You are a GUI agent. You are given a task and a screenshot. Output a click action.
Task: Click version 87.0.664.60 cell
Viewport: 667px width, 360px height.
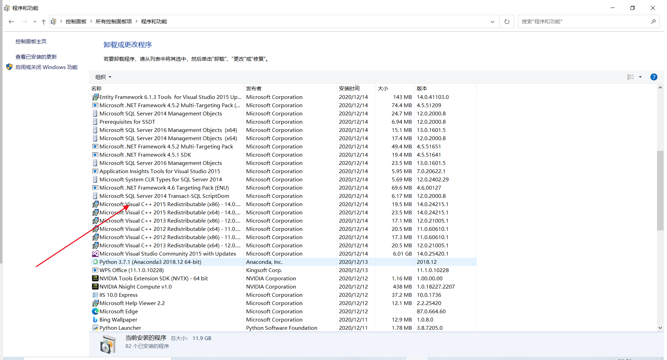coord(431,312)
